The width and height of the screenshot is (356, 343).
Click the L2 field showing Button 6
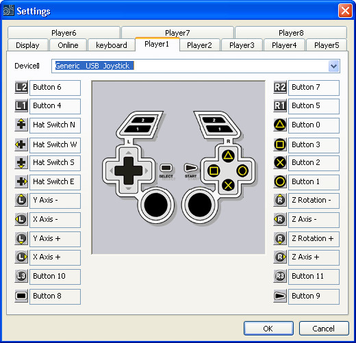tap(55, 88)
